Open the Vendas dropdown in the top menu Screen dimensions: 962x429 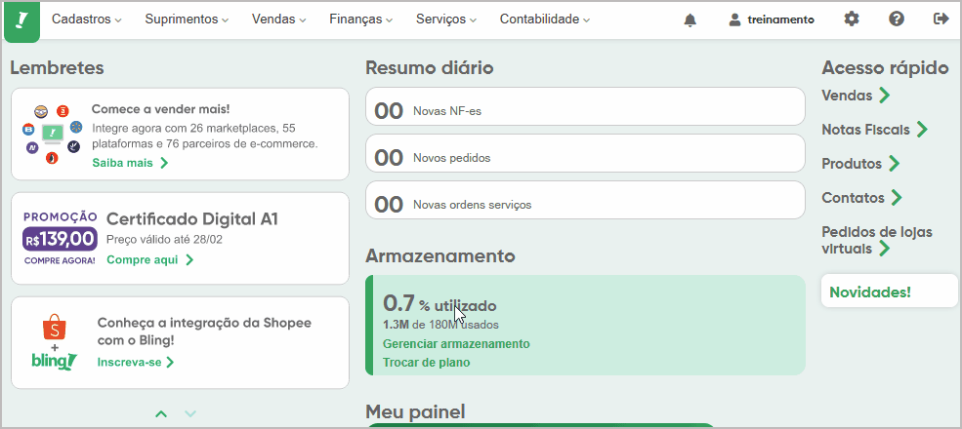[x=278, y=19]
